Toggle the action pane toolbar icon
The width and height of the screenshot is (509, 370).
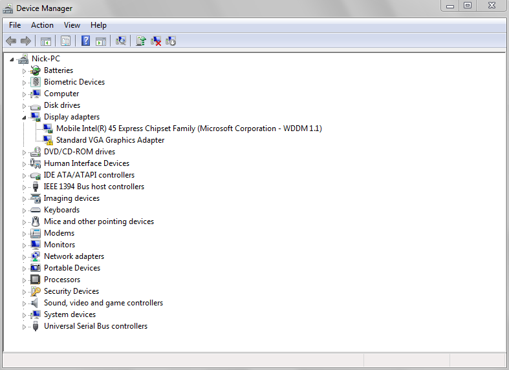[101, 41]
